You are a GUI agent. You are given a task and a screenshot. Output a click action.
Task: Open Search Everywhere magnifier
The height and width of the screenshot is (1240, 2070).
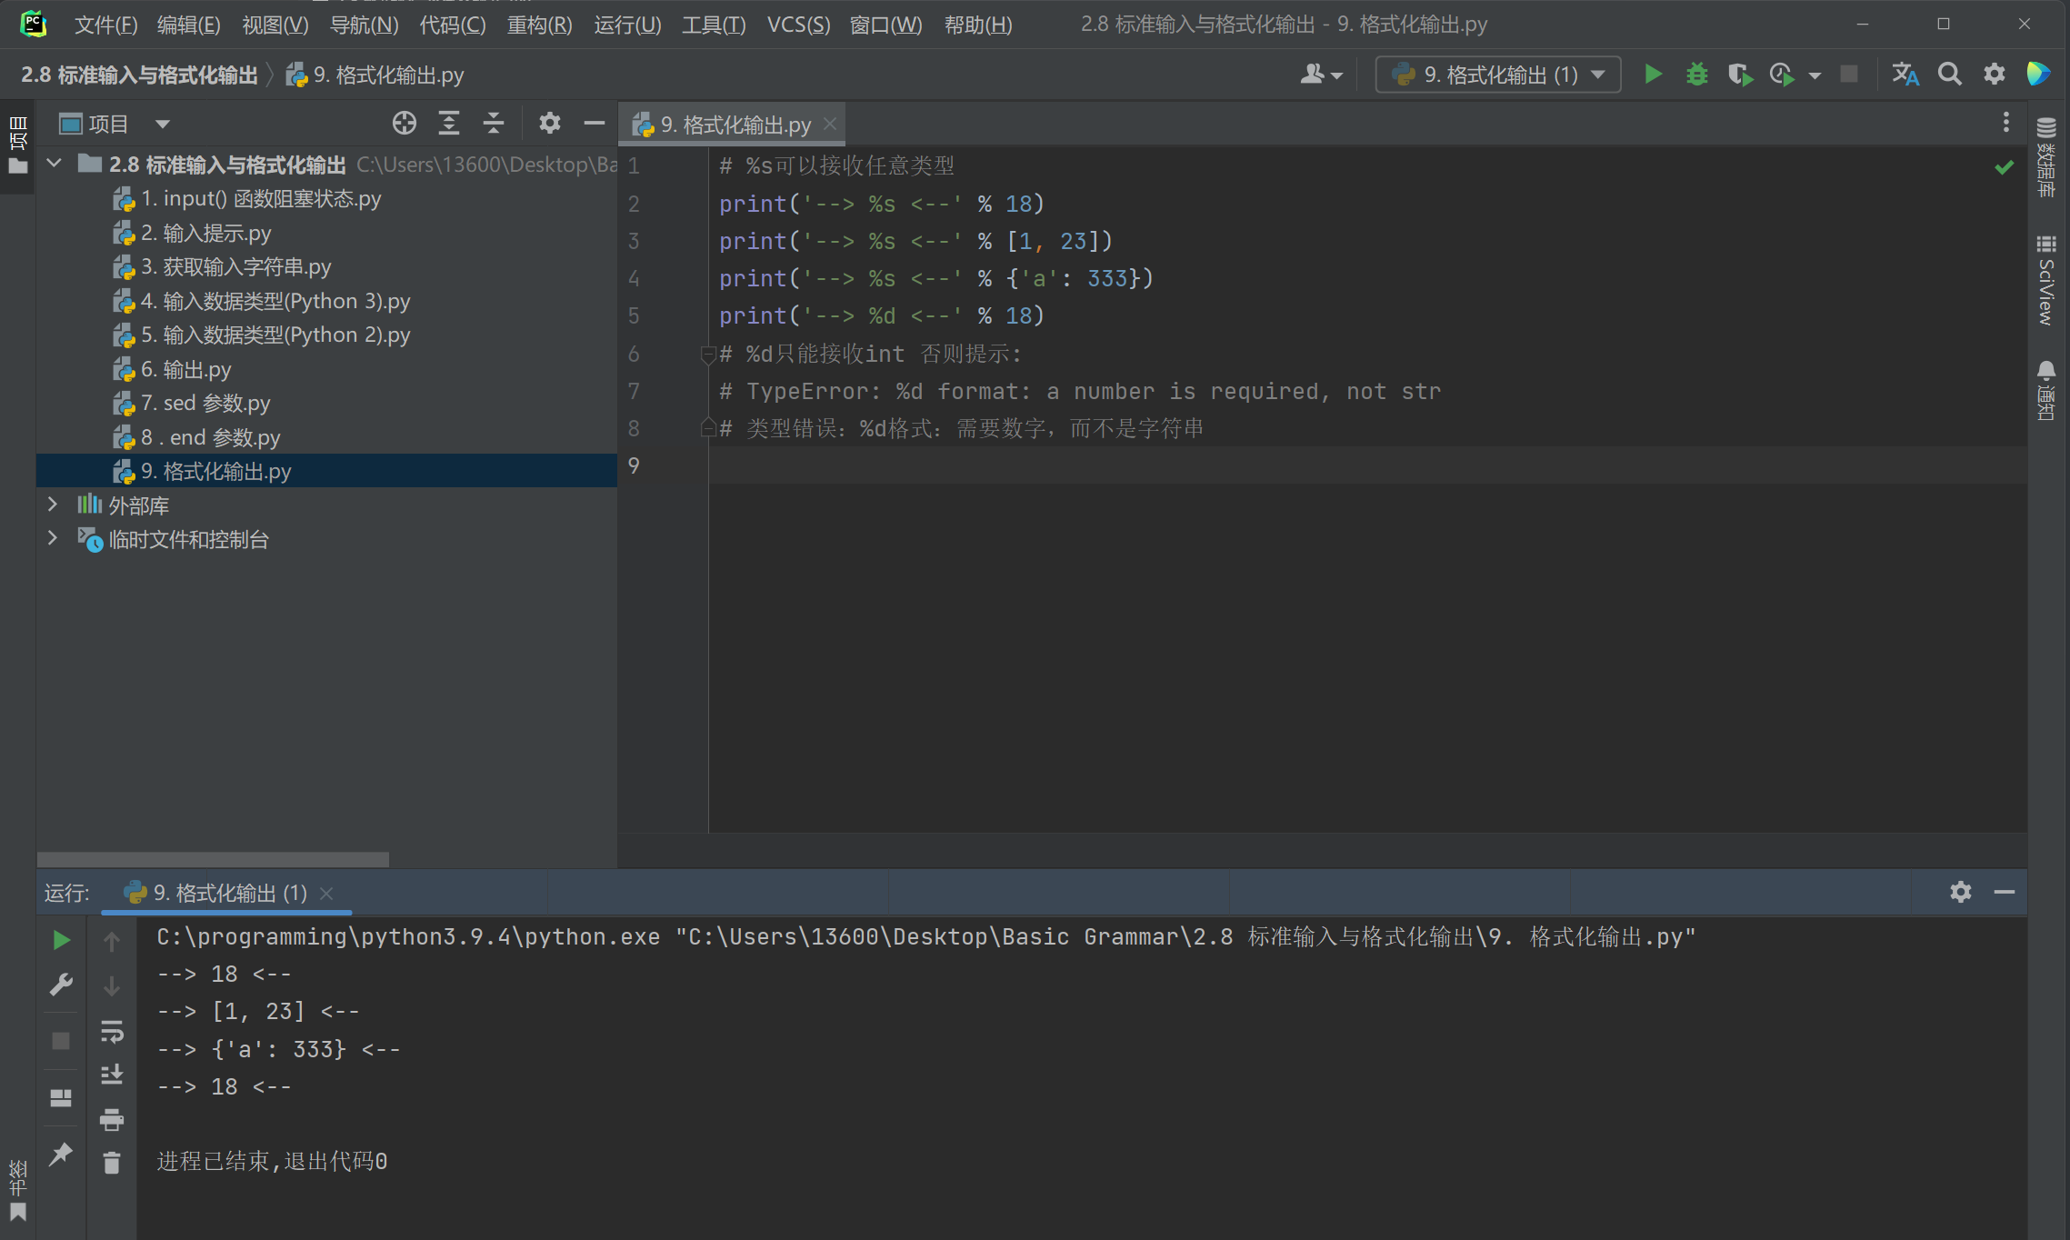pos(1949,75)
